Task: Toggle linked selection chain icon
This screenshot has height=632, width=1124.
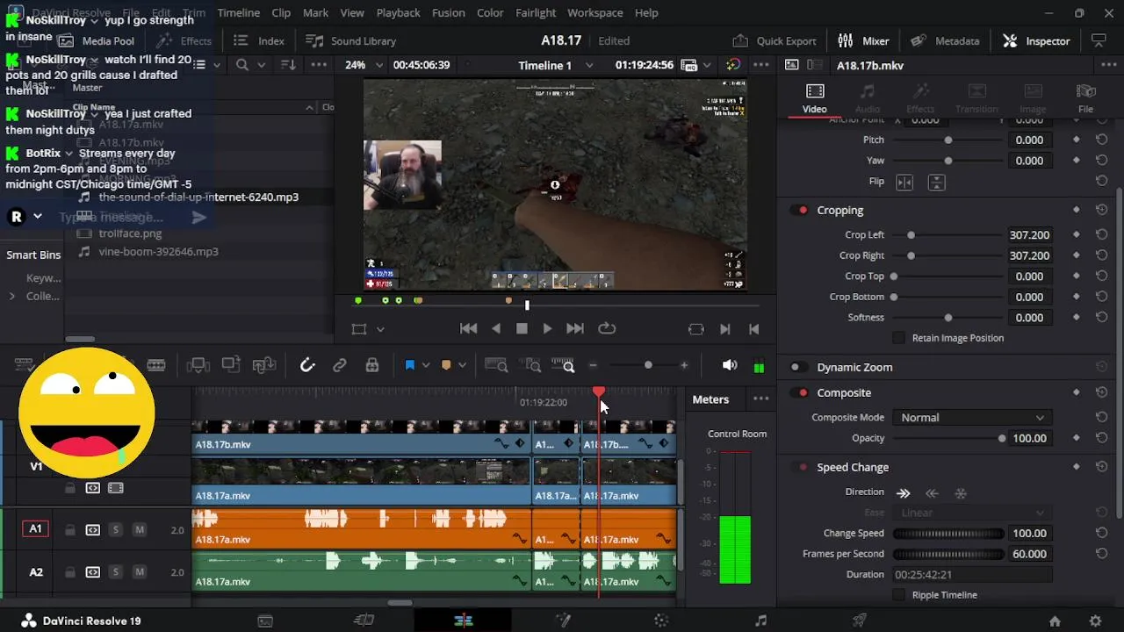Action: [x=340, y=365]
